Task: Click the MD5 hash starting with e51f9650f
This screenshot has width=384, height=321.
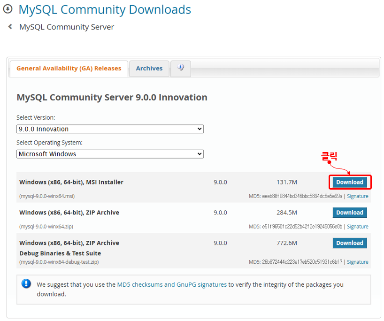Action: click(x=302, y=227)
